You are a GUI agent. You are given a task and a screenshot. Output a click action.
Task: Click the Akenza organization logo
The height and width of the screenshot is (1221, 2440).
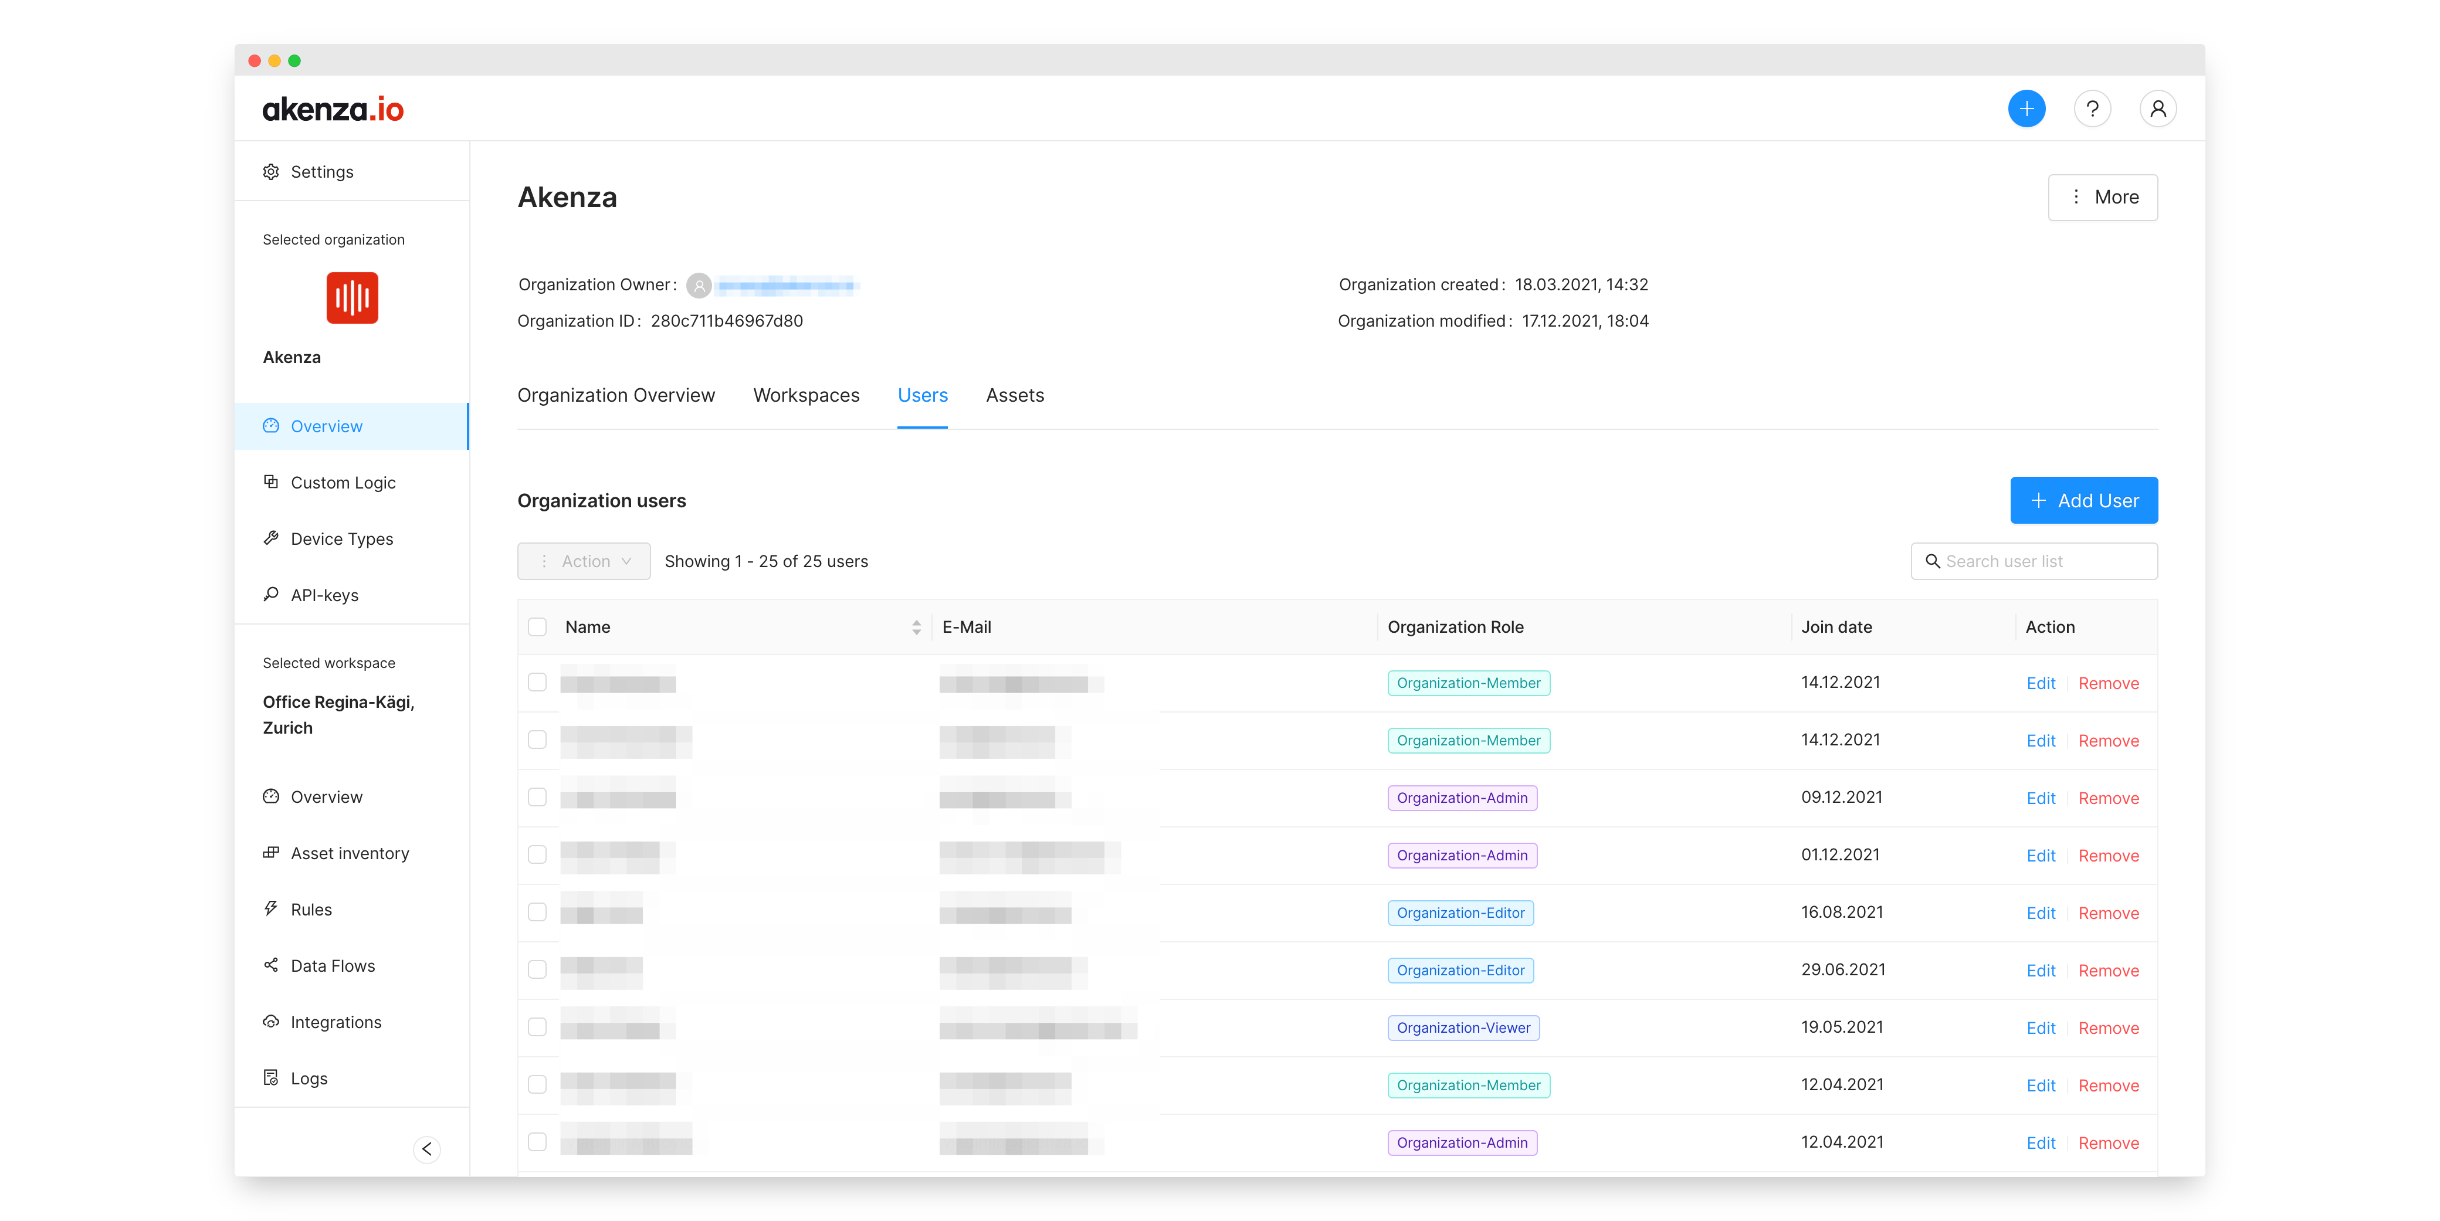[x=351, y=297]
